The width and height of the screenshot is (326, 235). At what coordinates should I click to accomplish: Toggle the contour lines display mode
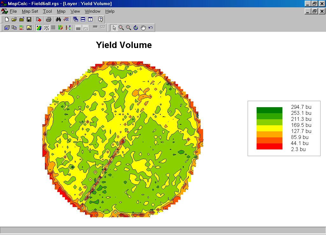[x=46, y=27]
